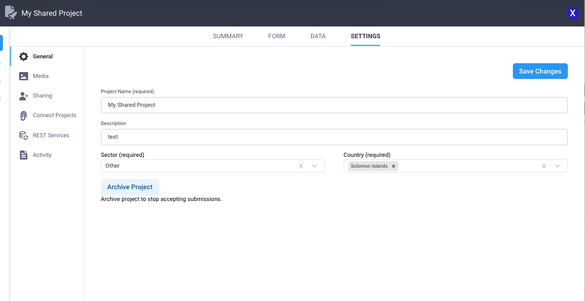Click the Archive Project button

(130, 187)
